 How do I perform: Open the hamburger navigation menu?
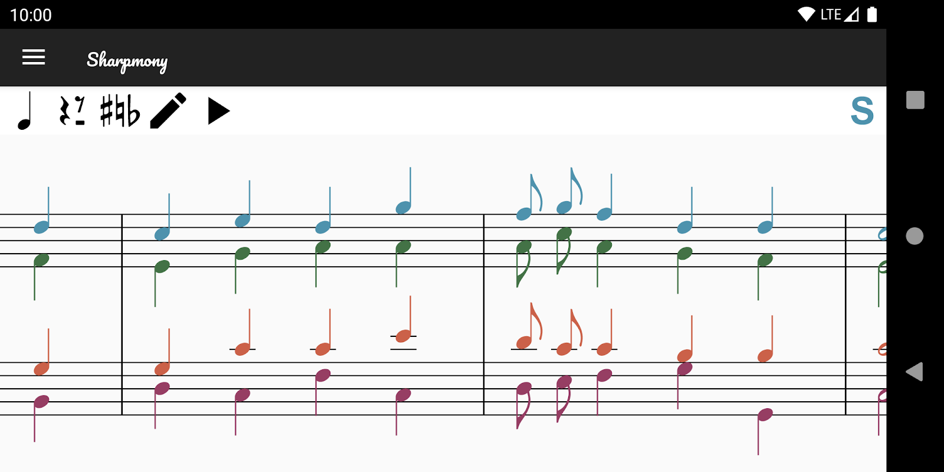click(x=34, y=57)
